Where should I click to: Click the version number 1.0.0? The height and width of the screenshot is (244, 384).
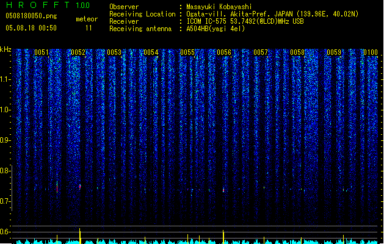click(83, 5)
